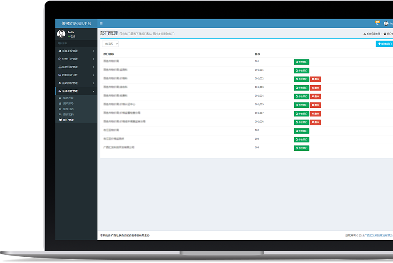The image size is (393, 263).
Task: Click the sort value 001\007 cell
Action: pyautogui.click(x=259, y=113)
